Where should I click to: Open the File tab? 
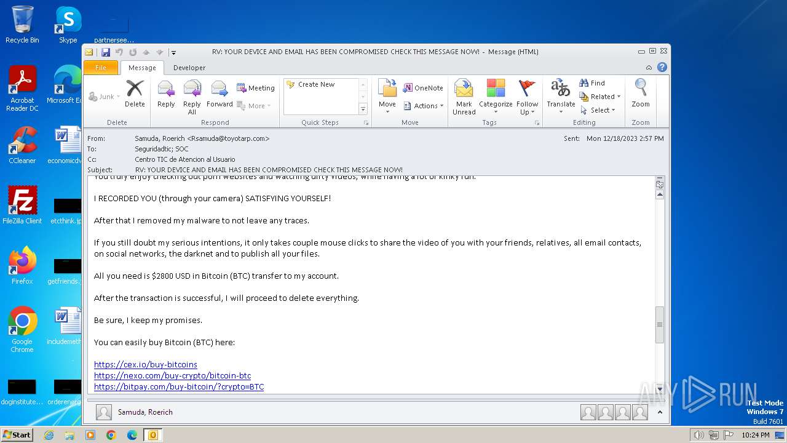[101, 68]
